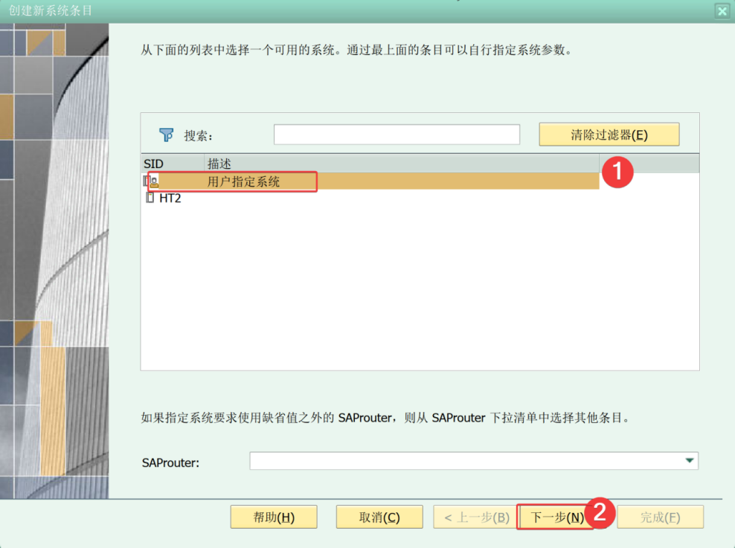Click the SID column header
The image size is (735, 548).
pyautogui.click(x=173, y=164)
